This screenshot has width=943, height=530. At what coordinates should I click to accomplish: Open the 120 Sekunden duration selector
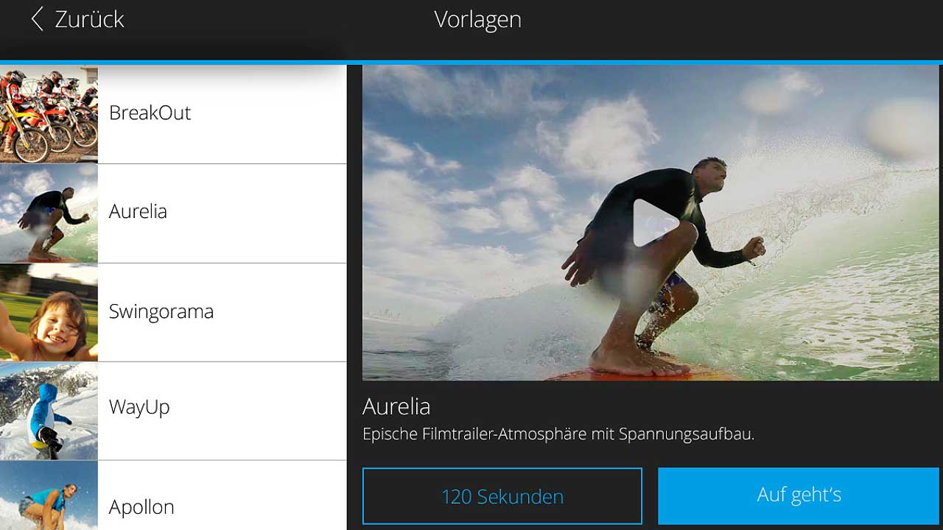coord(502,496)
